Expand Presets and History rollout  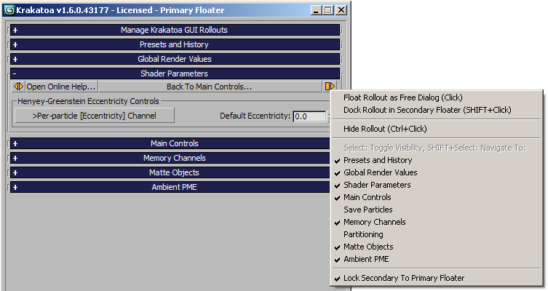pos(175,44)
